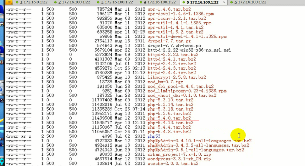The height and width of the screenshot is (166, 305).
Task: Click file name httpd-2.2.22-win32-x86-no_ssl.msi
Action: coord(189,50)
